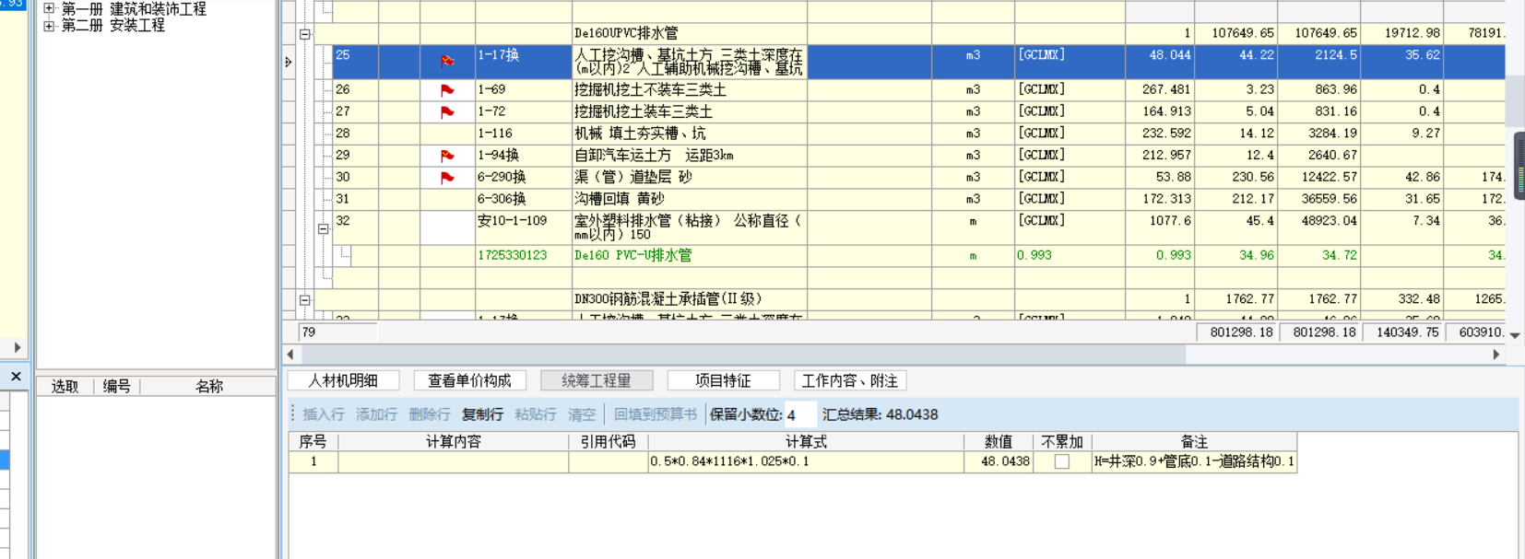Collapse the DN300钢筋混凝土承插管 group
The width and height of the screenshot is (1525, 559).
pos(304,299)
